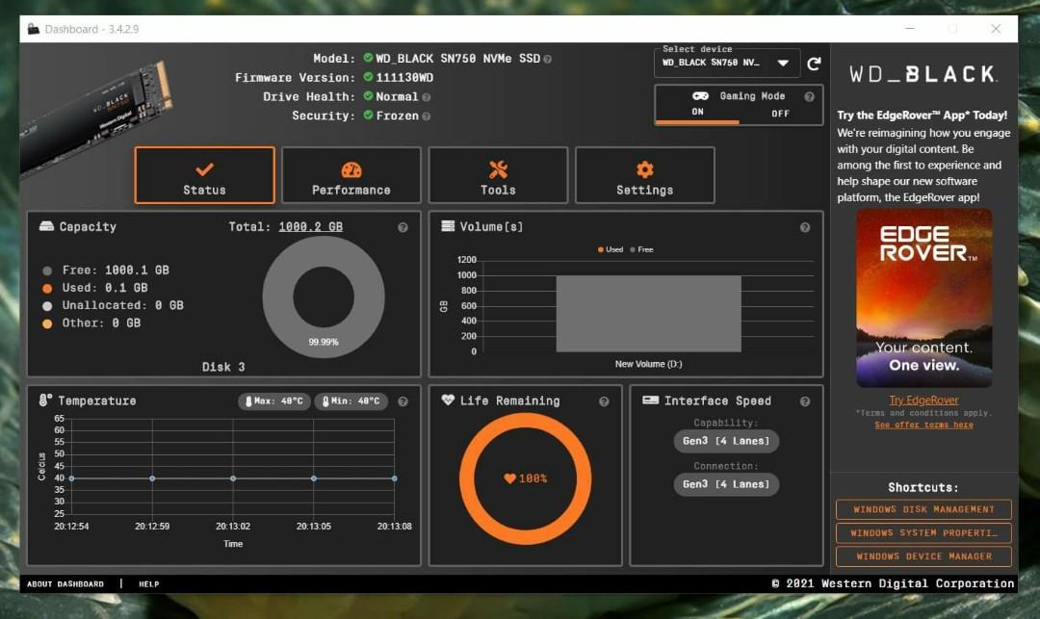Open Windows Disk Management shortcut

tap(923, 509)
